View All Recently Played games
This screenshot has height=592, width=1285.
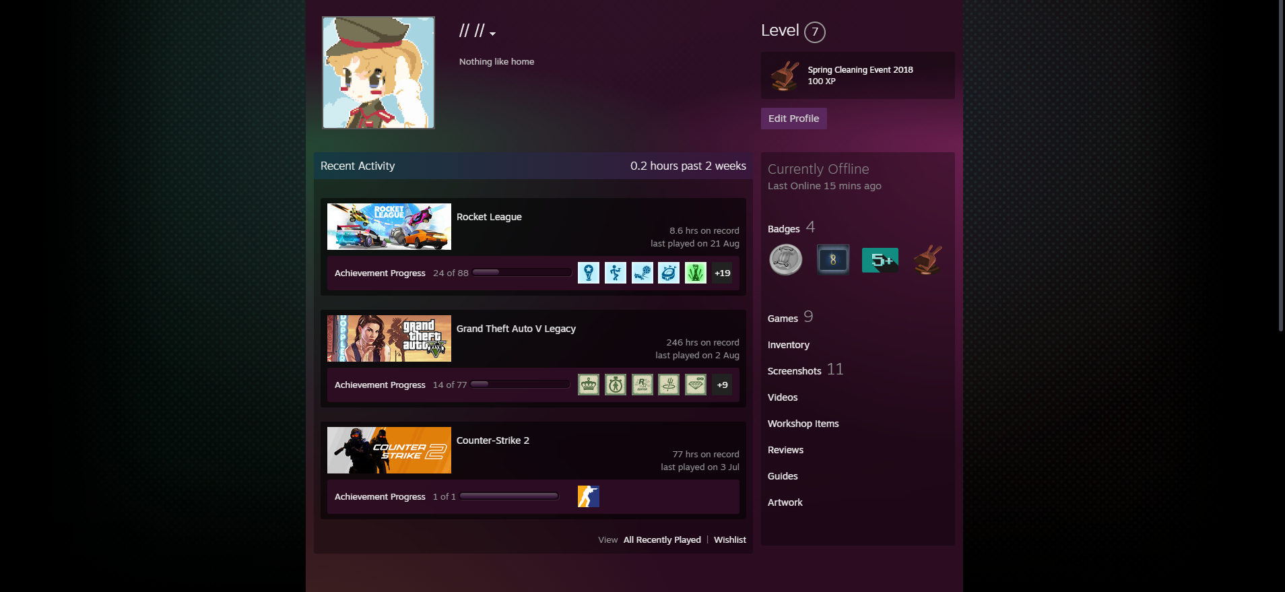662,540
